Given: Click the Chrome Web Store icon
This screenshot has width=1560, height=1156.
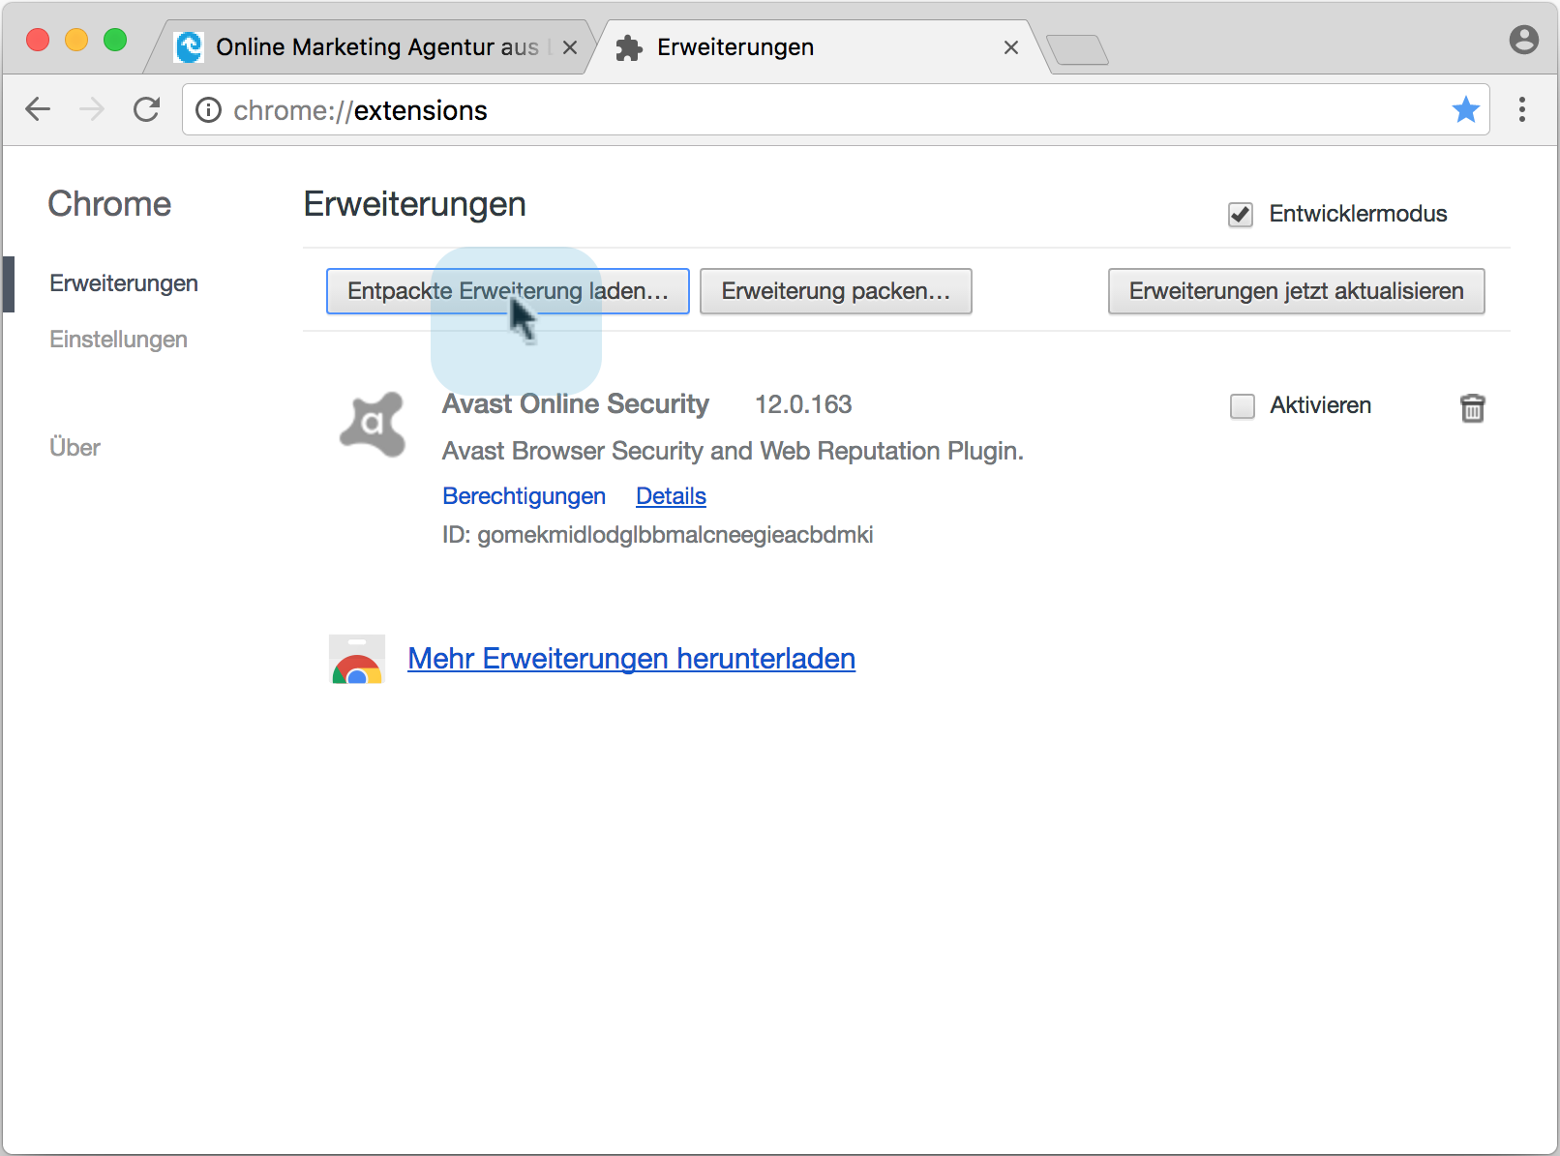Looking at the screenshot, I should coord(357,660).
